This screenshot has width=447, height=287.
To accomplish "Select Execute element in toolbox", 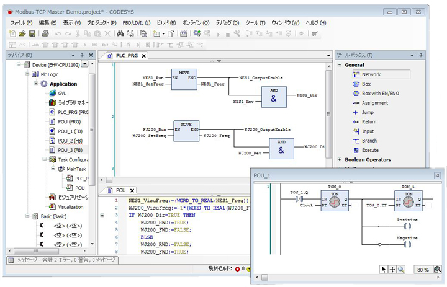I will (366, 150).
